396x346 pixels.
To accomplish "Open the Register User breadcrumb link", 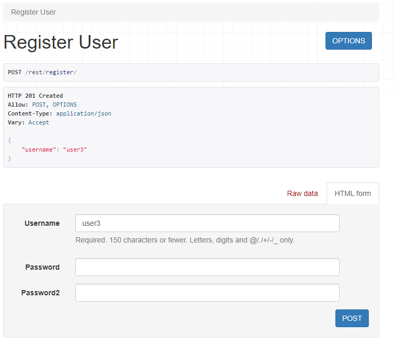I will pos(33,12).
